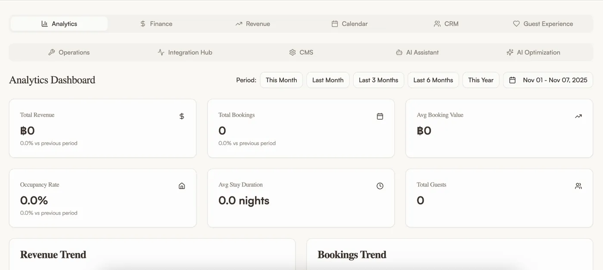This screenshot has height=270, width=603.
Task: Switch to the Operations tab
Action: (69, 52)
